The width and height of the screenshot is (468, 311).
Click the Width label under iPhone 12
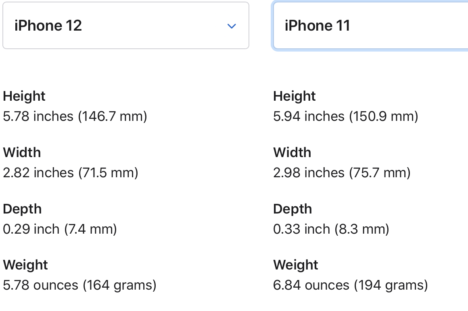pos(22,153)
